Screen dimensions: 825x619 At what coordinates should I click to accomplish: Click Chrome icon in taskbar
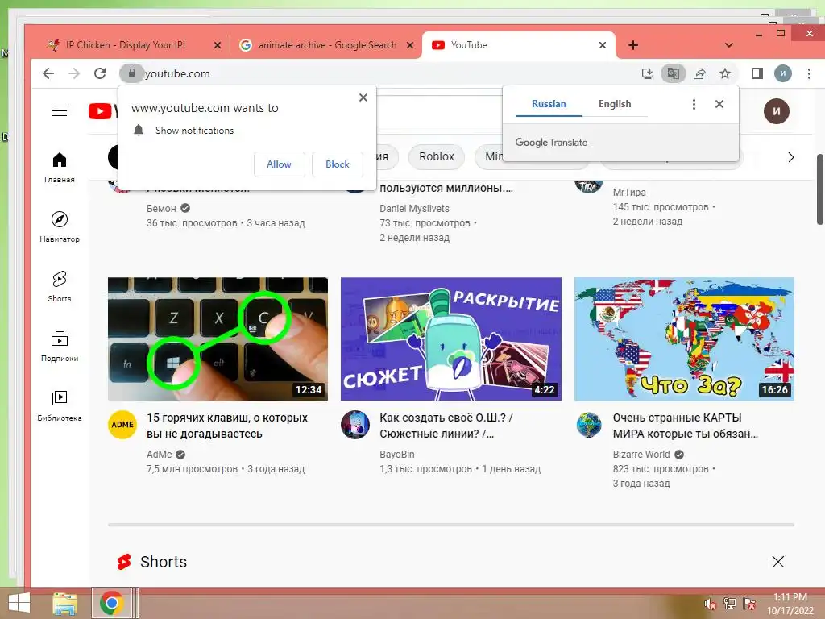(x=111, y=603)
